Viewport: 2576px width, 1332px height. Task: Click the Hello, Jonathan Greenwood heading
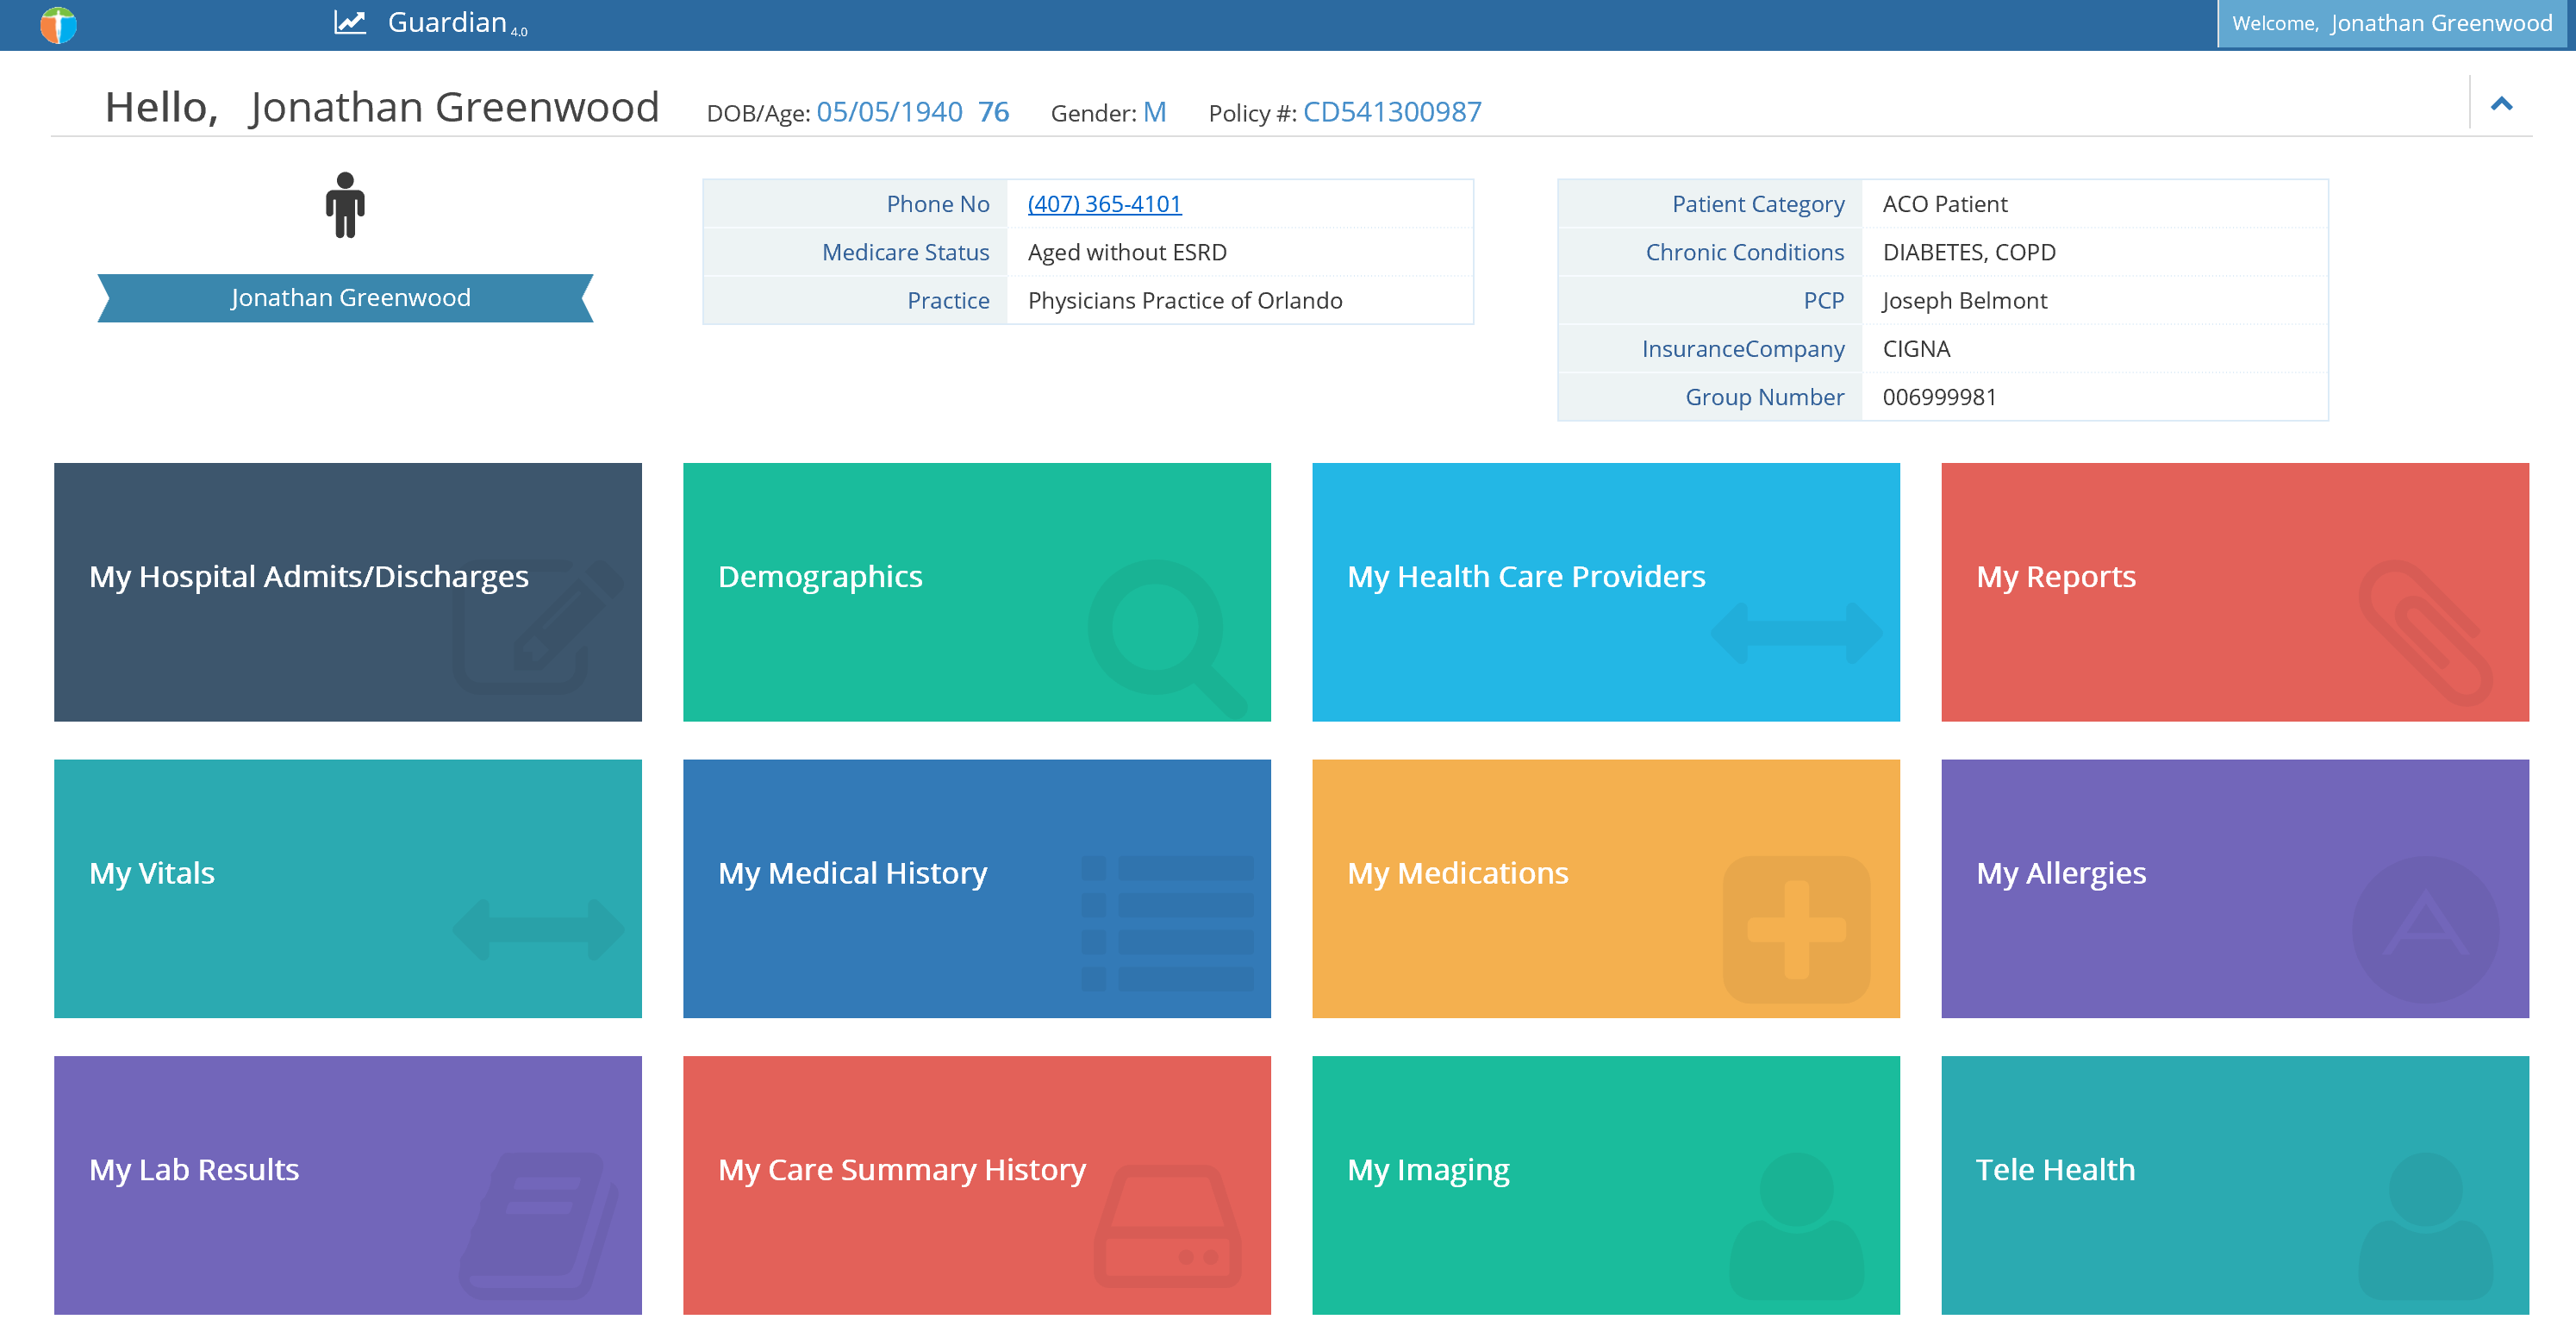[x=382, y=108]
